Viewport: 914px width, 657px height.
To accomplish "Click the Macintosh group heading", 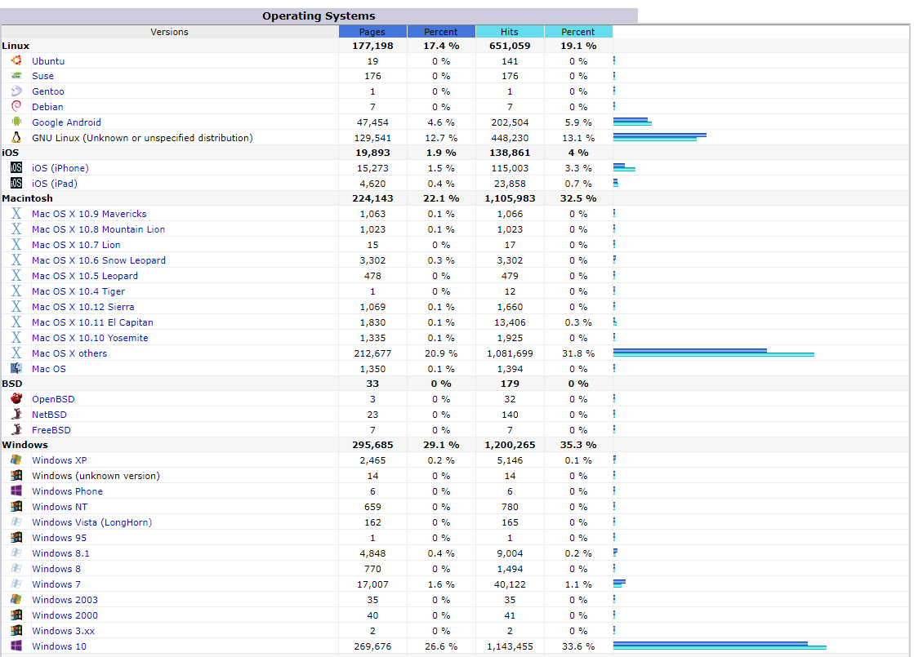I will 28,198.
